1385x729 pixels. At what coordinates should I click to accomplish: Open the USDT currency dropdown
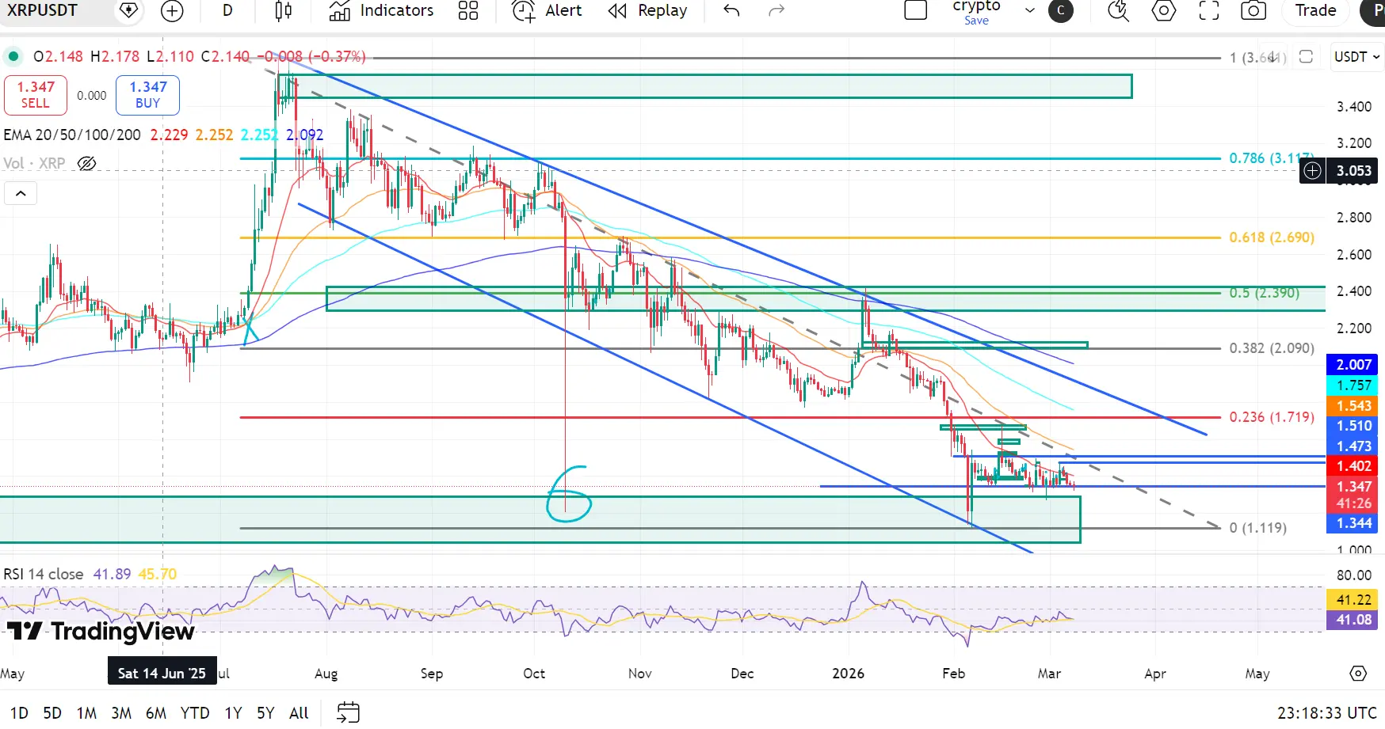(x=1357, y=57)
